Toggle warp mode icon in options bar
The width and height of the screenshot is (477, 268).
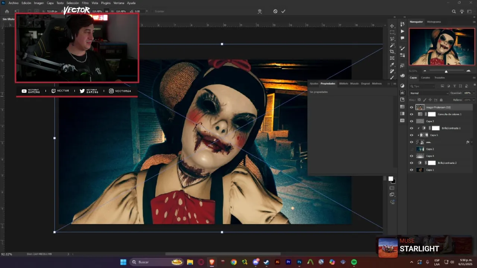point(260,11)
